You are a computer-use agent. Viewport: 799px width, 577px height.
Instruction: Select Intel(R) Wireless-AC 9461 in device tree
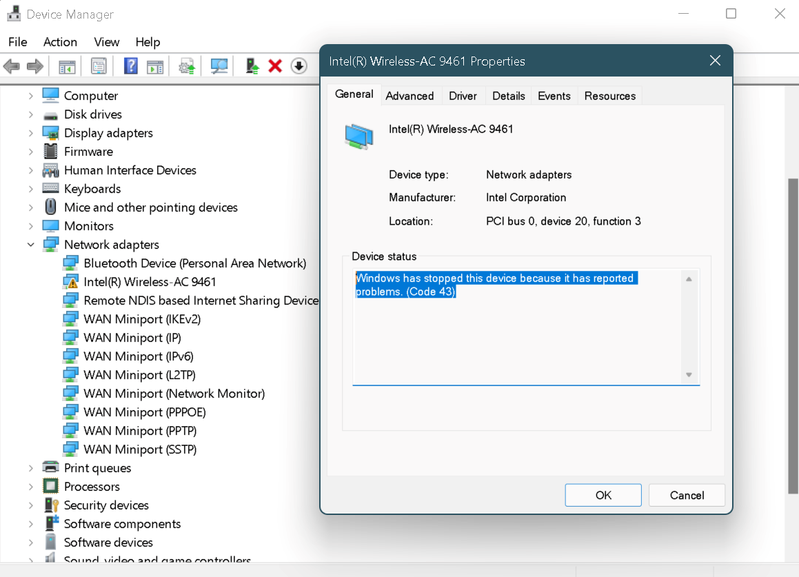point(150,282)
